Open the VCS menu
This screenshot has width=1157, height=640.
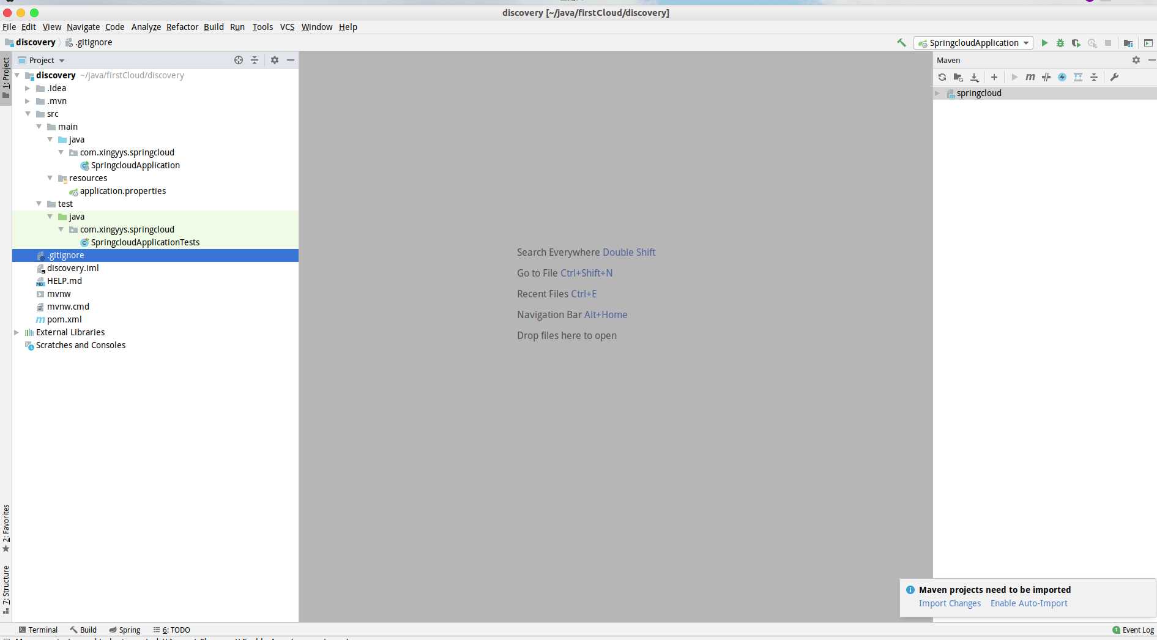(287, 27)
